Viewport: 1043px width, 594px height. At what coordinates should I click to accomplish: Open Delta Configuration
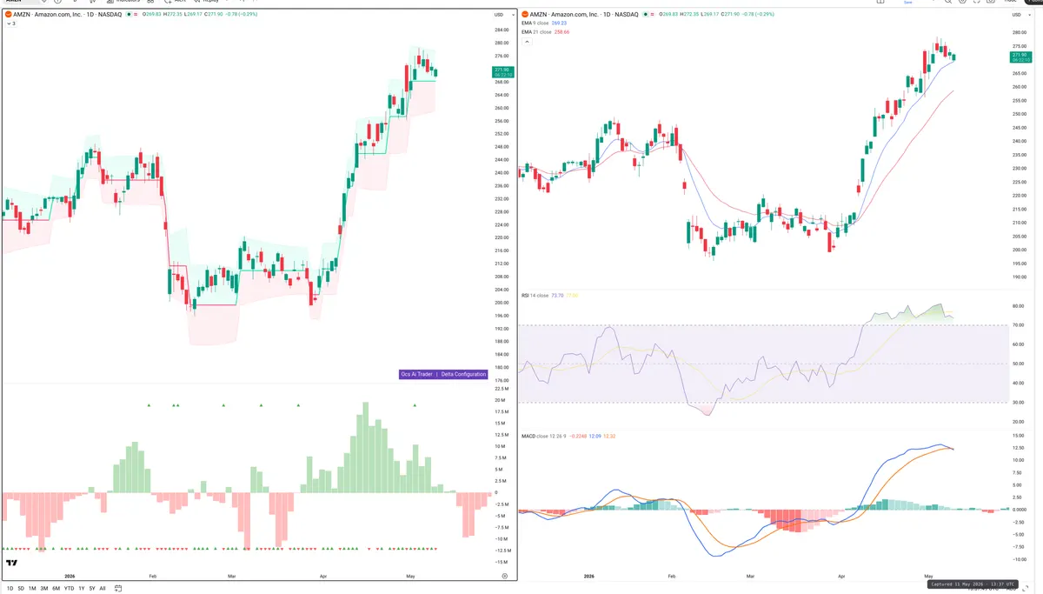pos(463,374)
